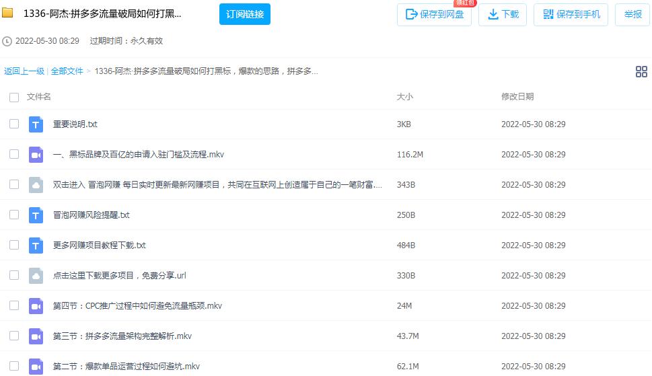Sort by the 修改日期 column header
The width and height of the screenshot is (652, 376).
click(517, 97)
